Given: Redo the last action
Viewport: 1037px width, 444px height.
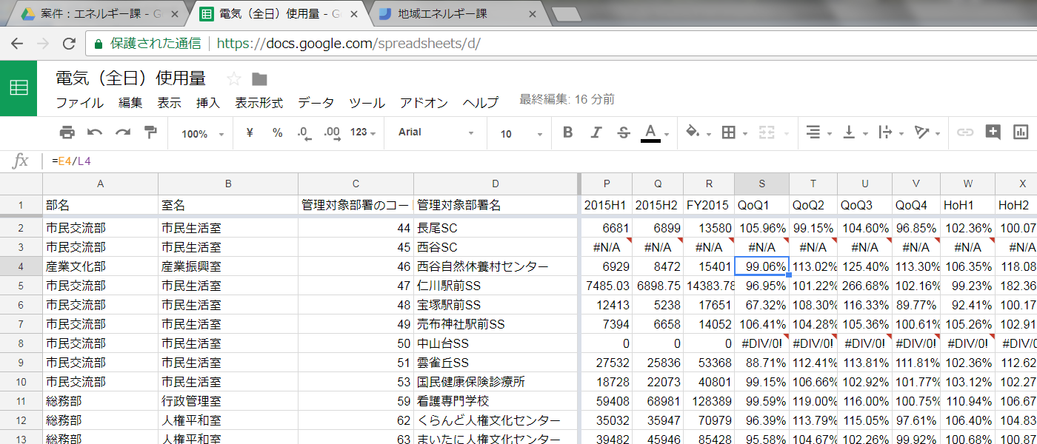Looking at the screenshot, I should click(x=123, y=132).
